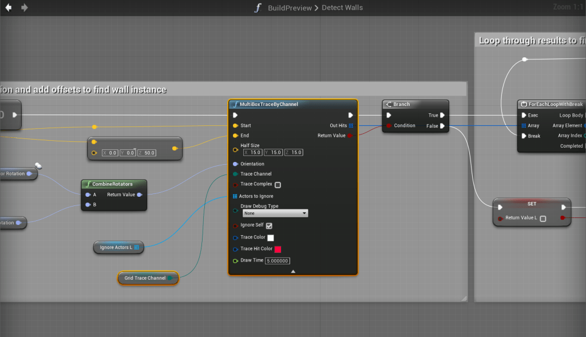
Task: Click the MultiBoxTraceByChannel input execution pin
Action: click(x=235, y=115)
